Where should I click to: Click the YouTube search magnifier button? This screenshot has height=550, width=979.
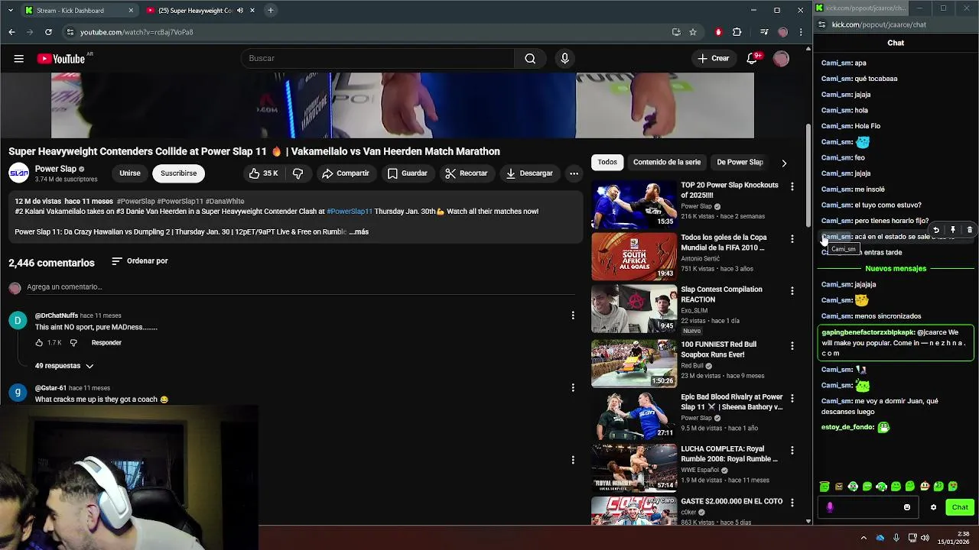click(530, 59)
